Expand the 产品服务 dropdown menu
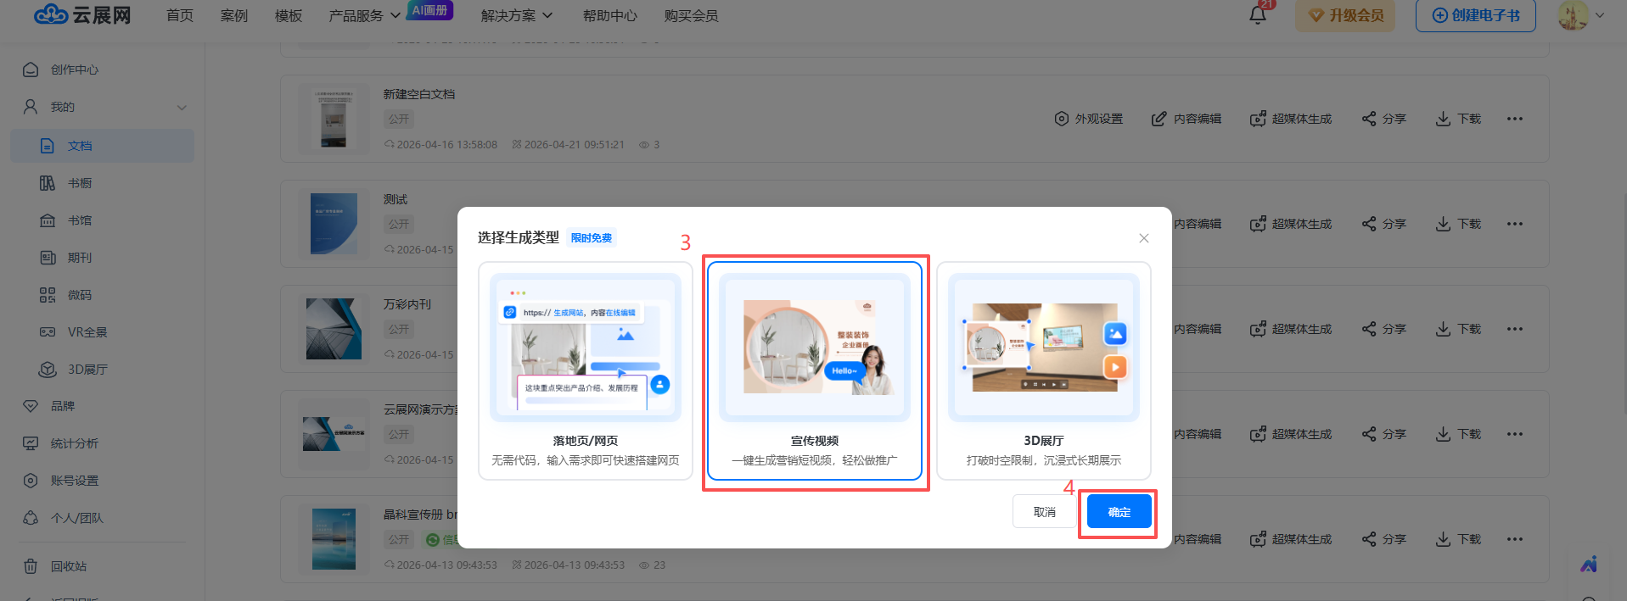 pyautogui.click(x=364, y=16)
